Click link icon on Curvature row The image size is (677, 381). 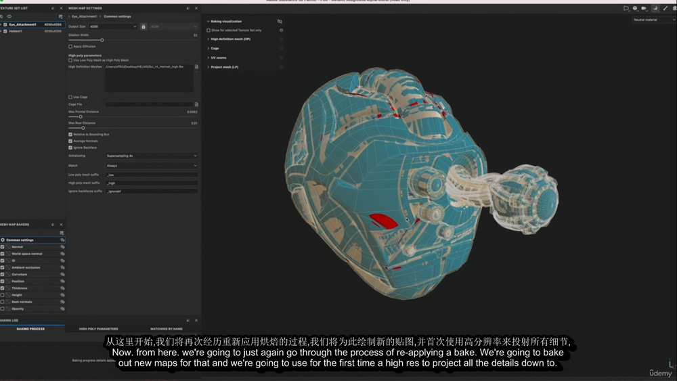pos(62,275)
